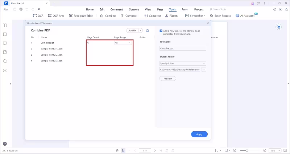Select the hand tool in status bar
290x154 pixels.
click(117, 150)
